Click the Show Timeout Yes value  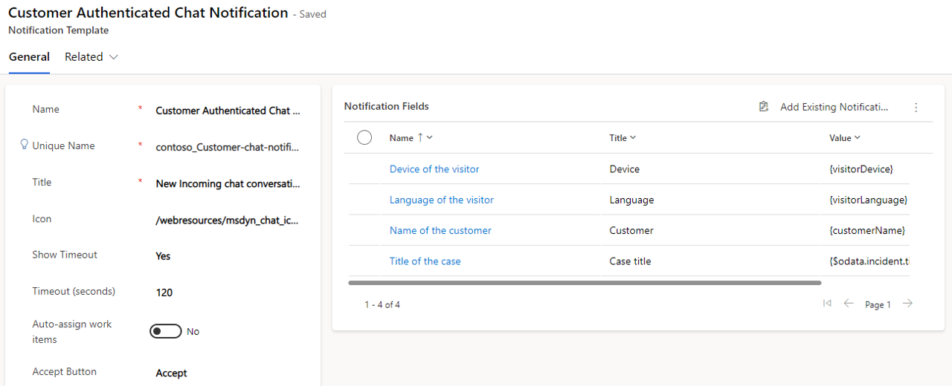click(163, 256)
